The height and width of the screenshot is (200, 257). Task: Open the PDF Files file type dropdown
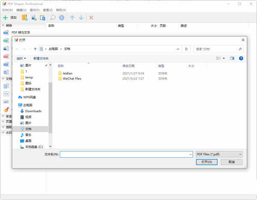point(218,154)
